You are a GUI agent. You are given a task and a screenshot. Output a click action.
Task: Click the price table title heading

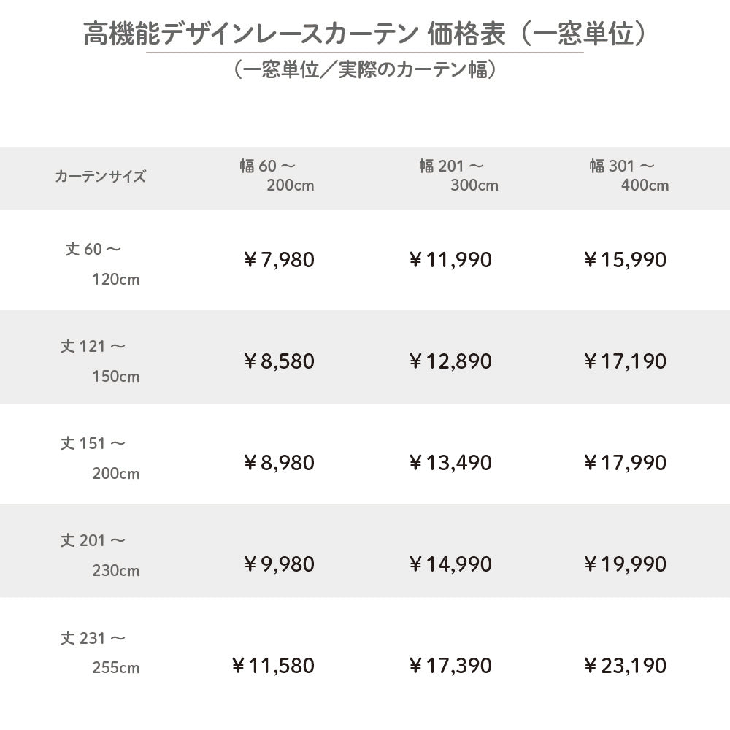[x=365, y=34]
